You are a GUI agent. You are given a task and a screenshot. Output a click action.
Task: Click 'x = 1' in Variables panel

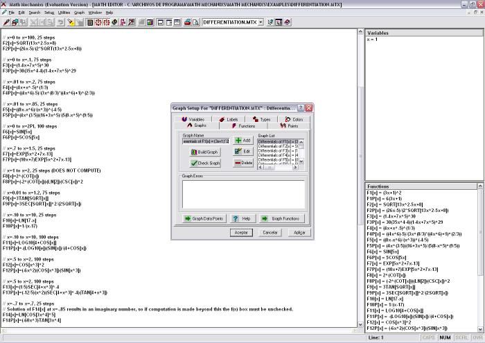coord(372,39)
